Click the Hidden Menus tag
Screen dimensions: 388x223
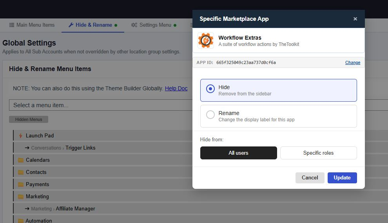coord(29,119)
